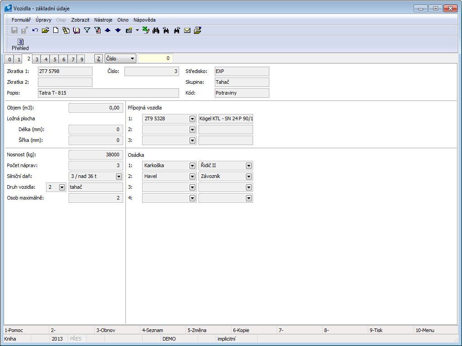Screen dimensions: 462x346
Task: Click the yellow number search field
Action: [x=155, y=59]
